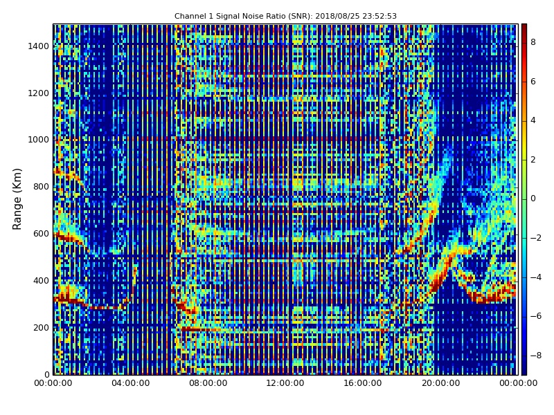
Task: Click colorbar tick label 6
Action: 533,82
